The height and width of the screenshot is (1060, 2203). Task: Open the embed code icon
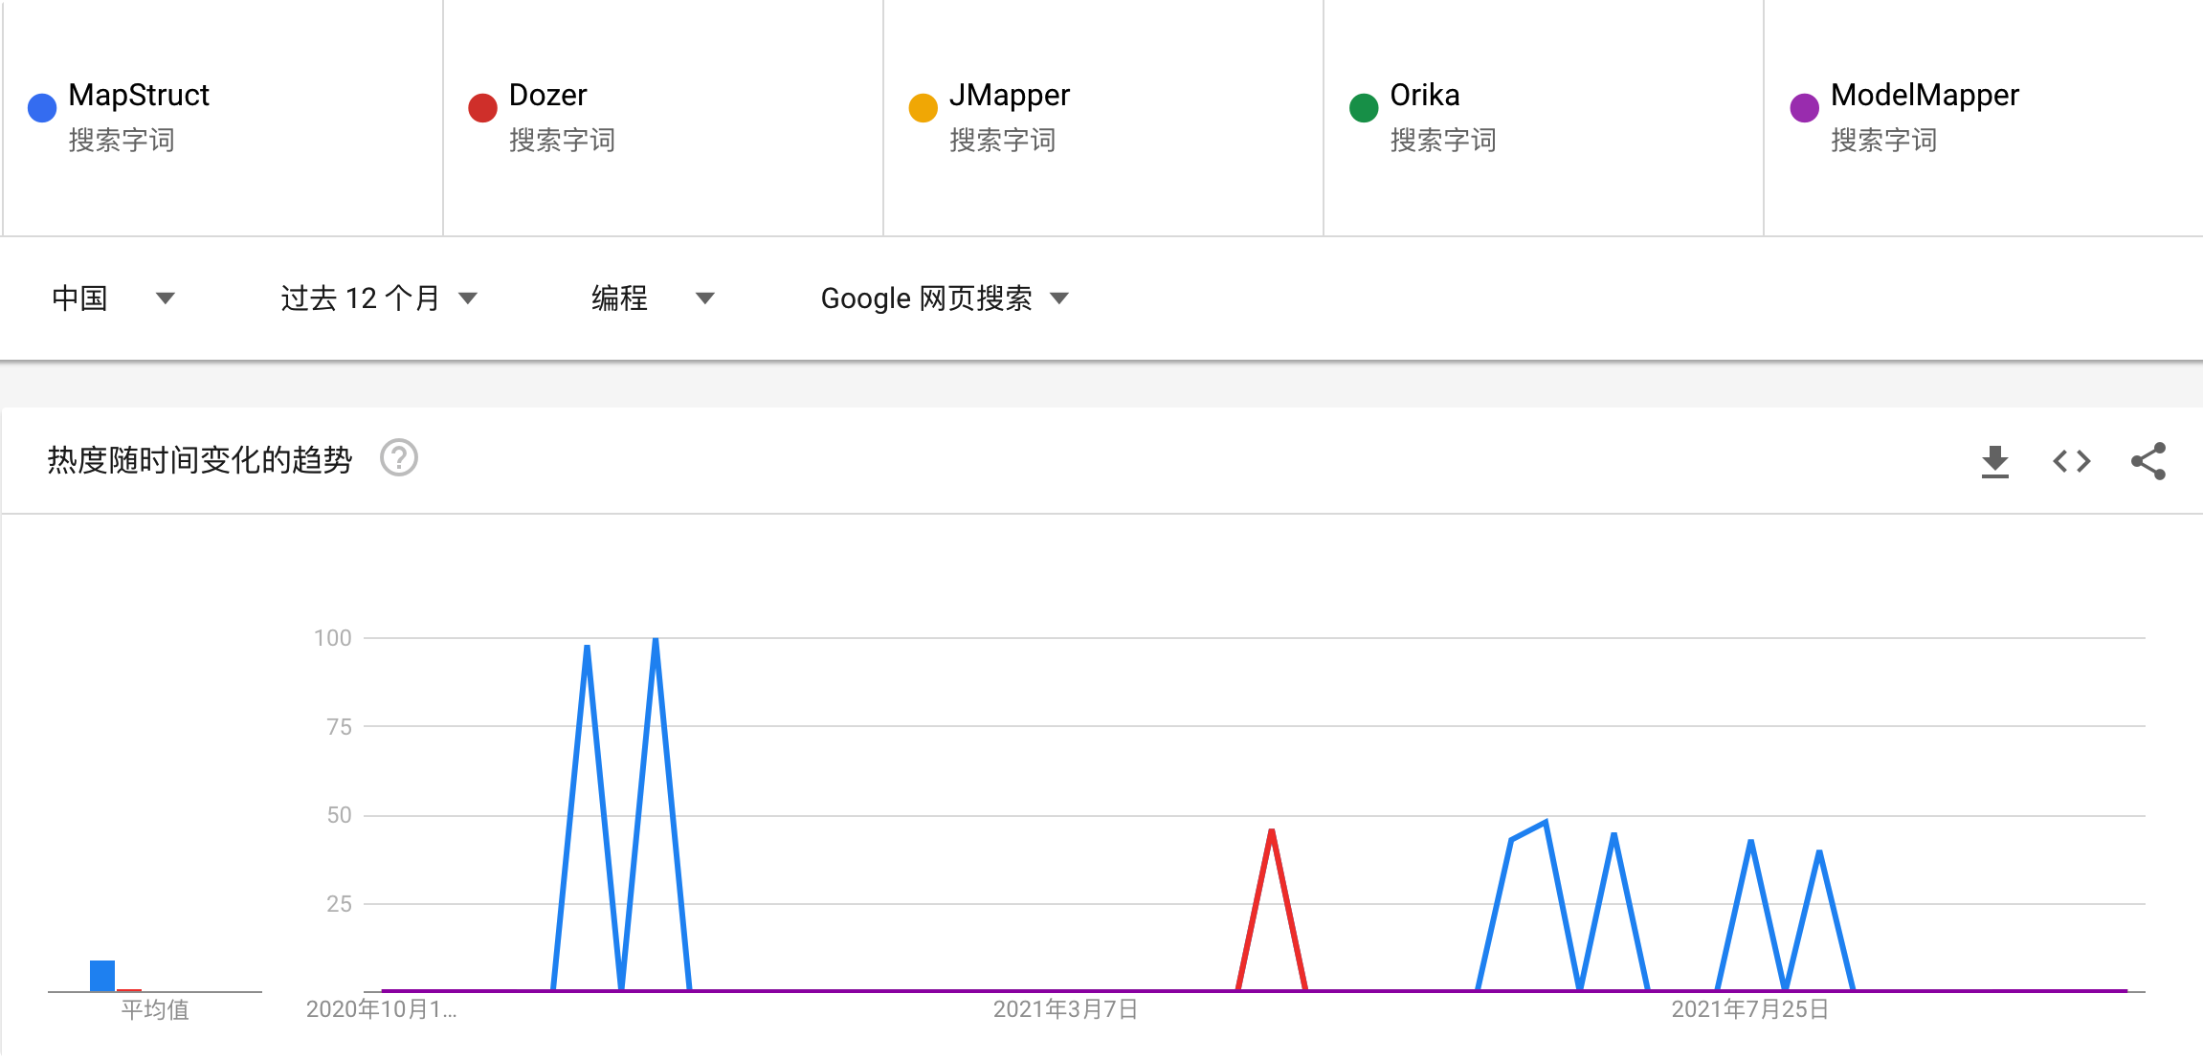coord(2072,461)
